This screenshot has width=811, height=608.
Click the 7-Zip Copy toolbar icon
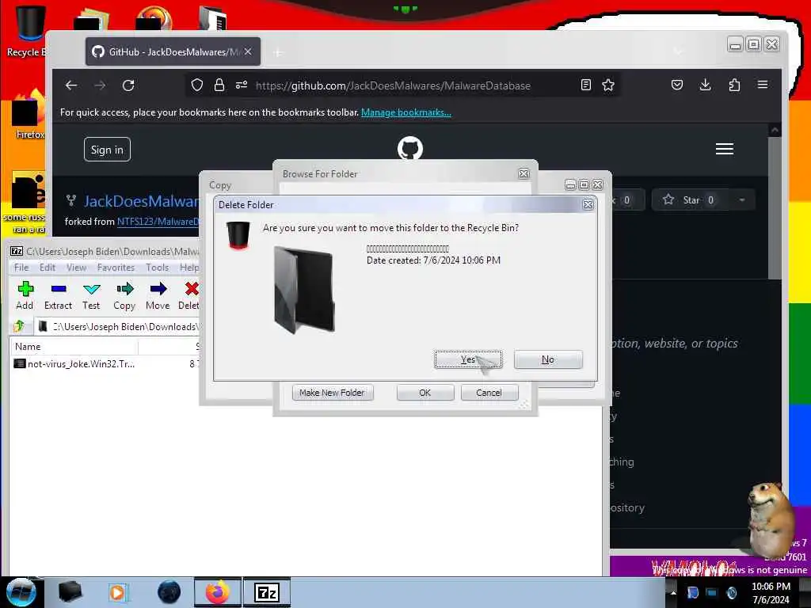(x=124, y=296)
